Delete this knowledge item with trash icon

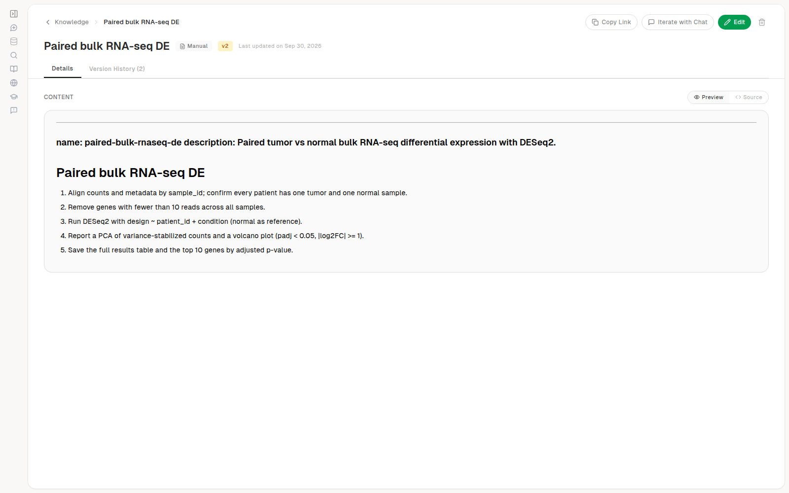pos(762,22)
